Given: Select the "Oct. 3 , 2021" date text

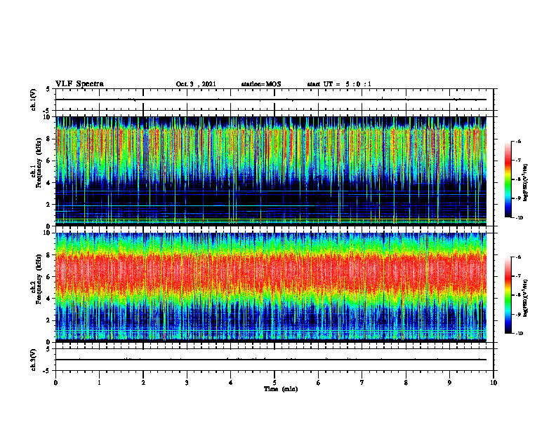Looking at the screenshot, I should tap(196, 84).
